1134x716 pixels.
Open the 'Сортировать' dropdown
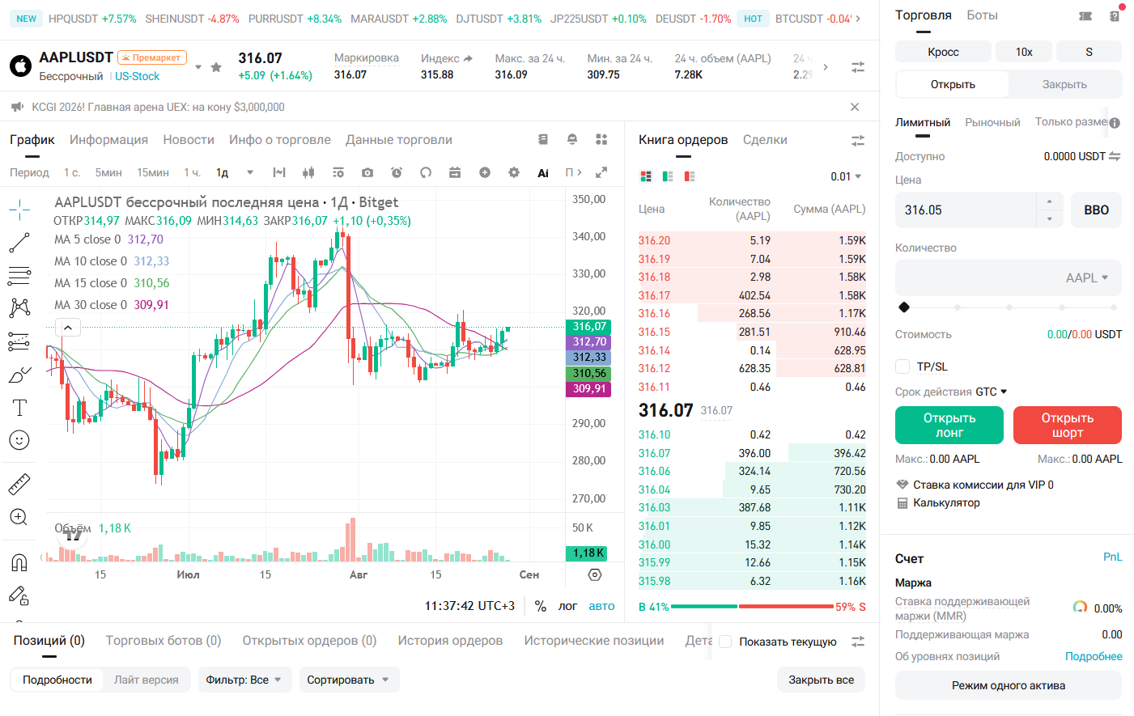[348, 680]
